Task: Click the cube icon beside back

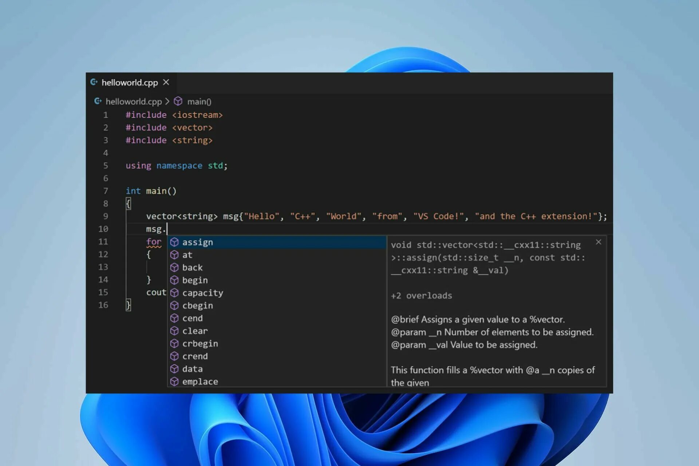Action: tap(174, 268)
